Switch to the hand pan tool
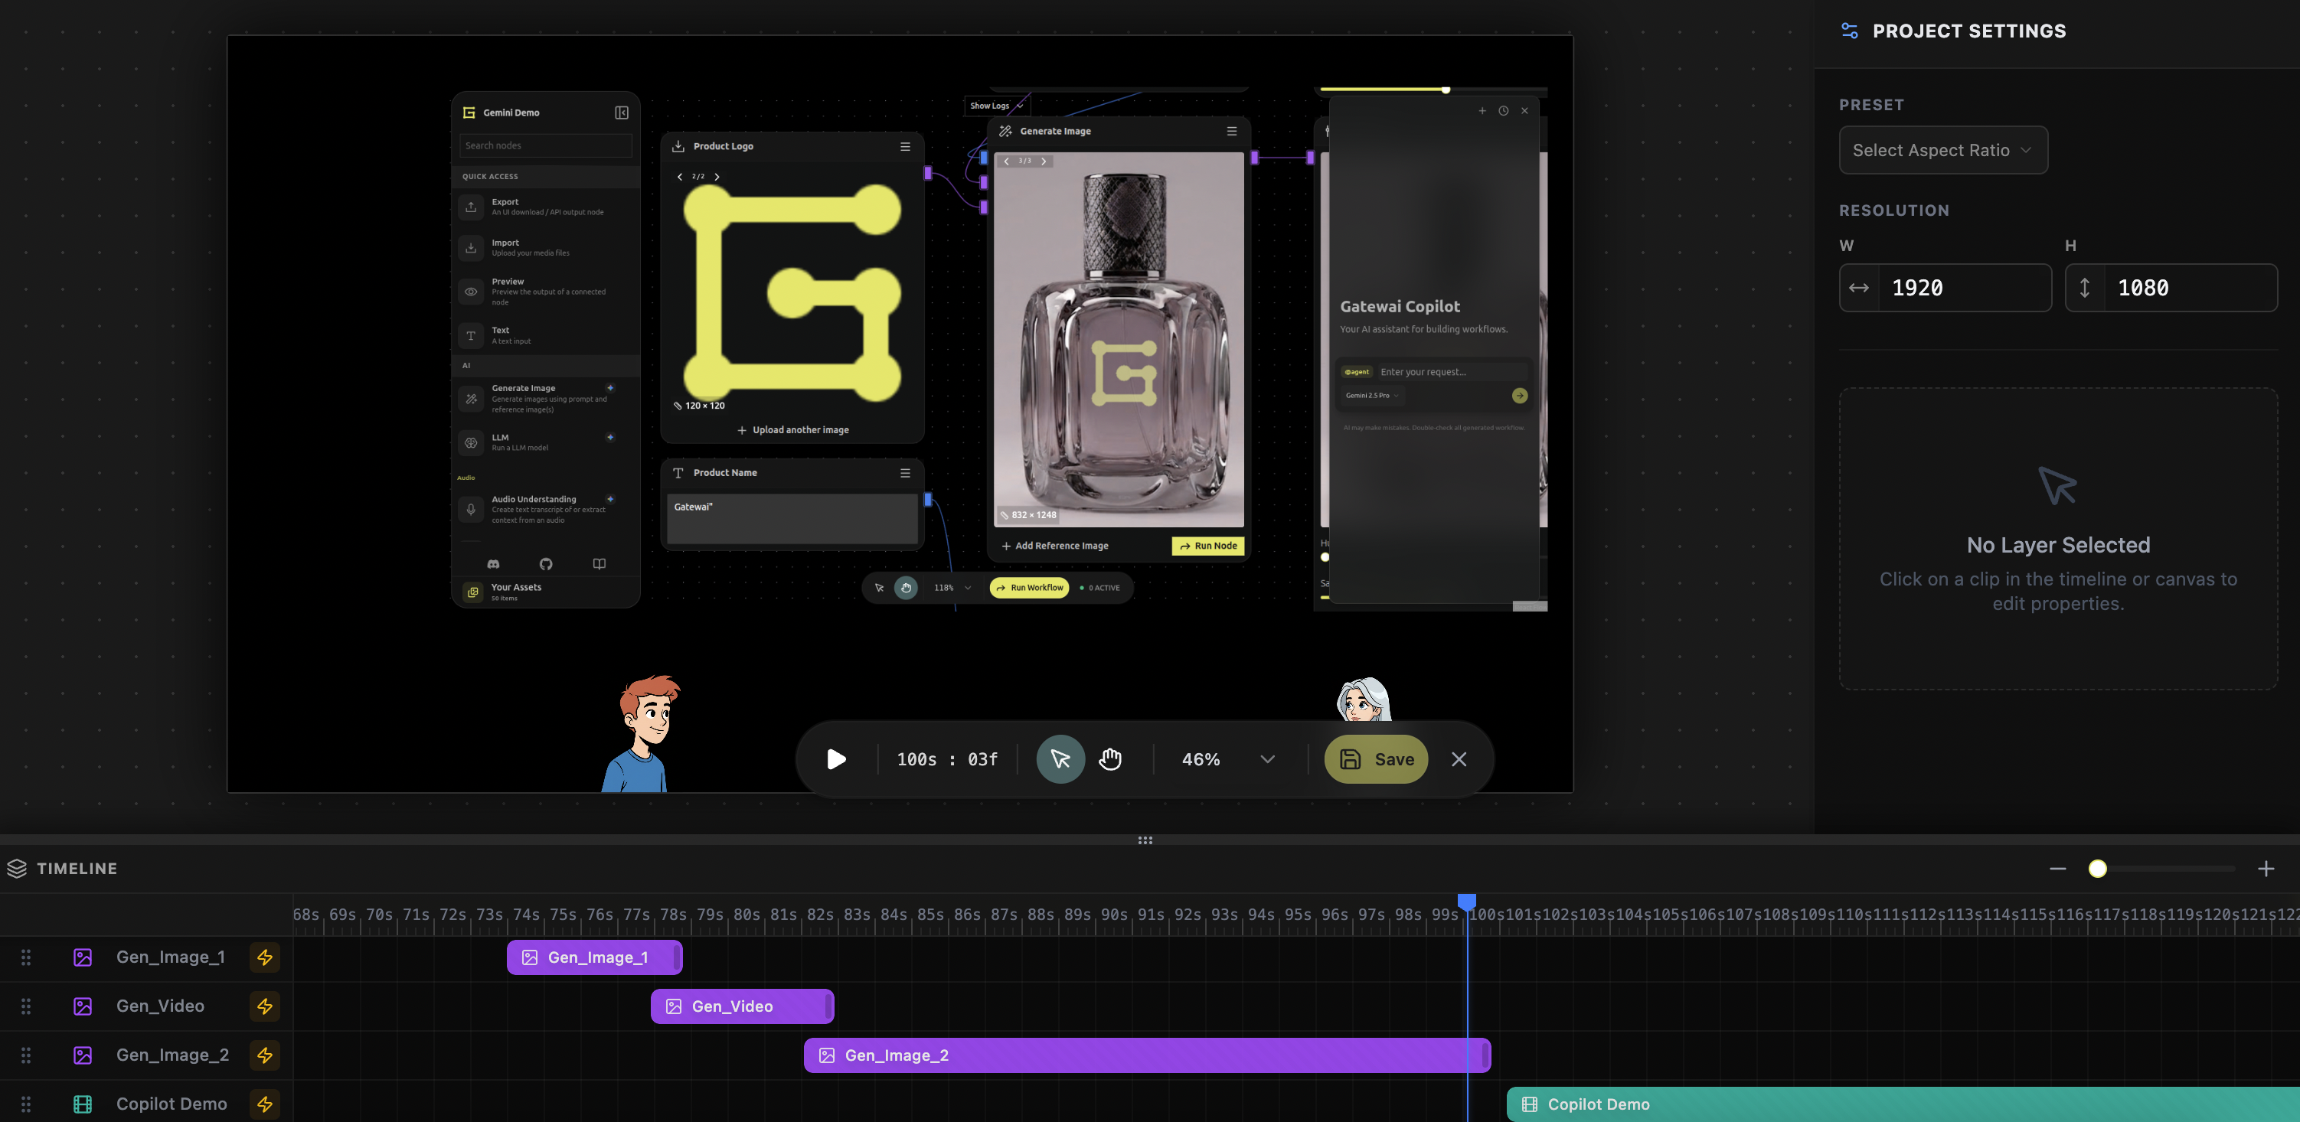 pyautogui.click(x=1110, y=758)
